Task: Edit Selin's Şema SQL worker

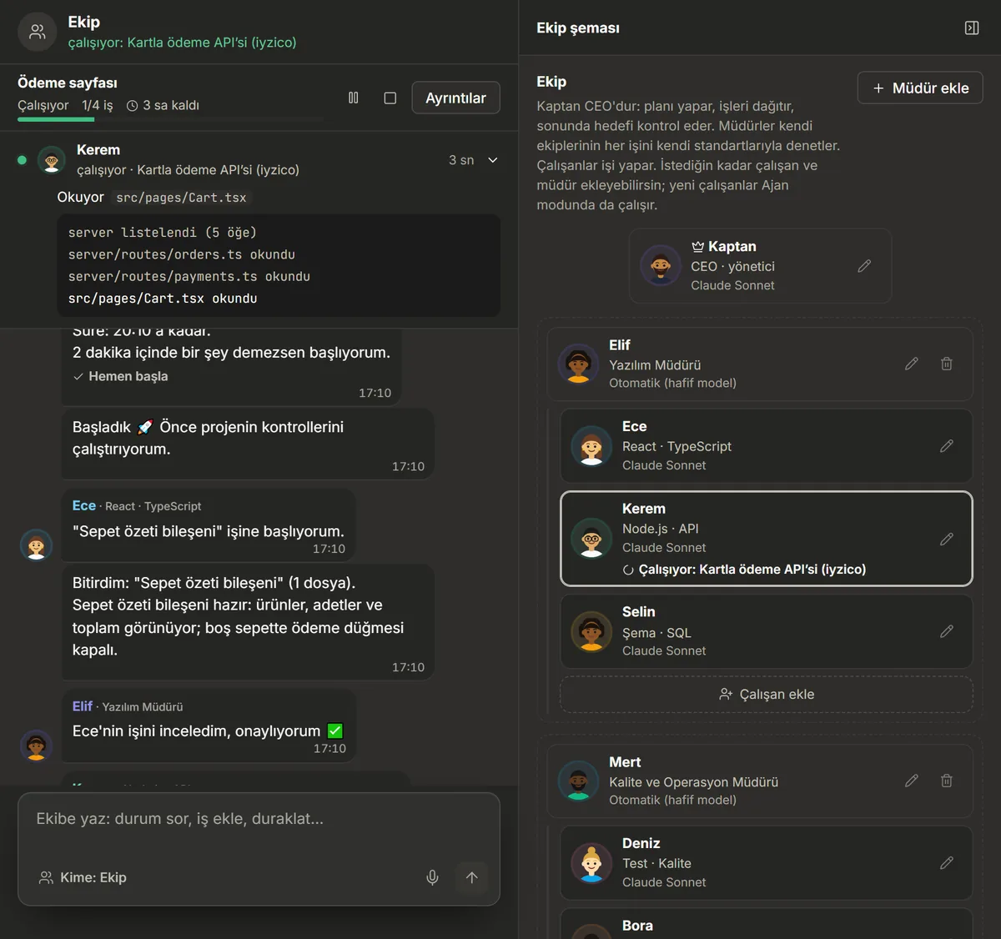Action: coord(947,631)
